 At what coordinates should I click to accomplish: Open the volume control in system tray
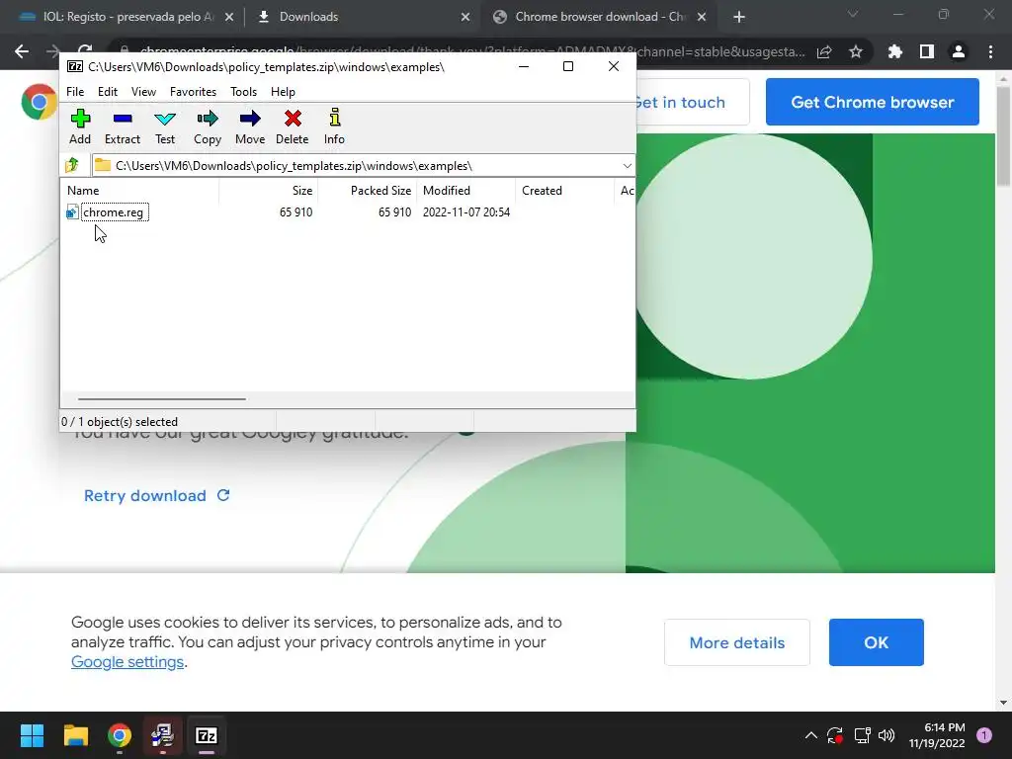[x=886, y=735]
